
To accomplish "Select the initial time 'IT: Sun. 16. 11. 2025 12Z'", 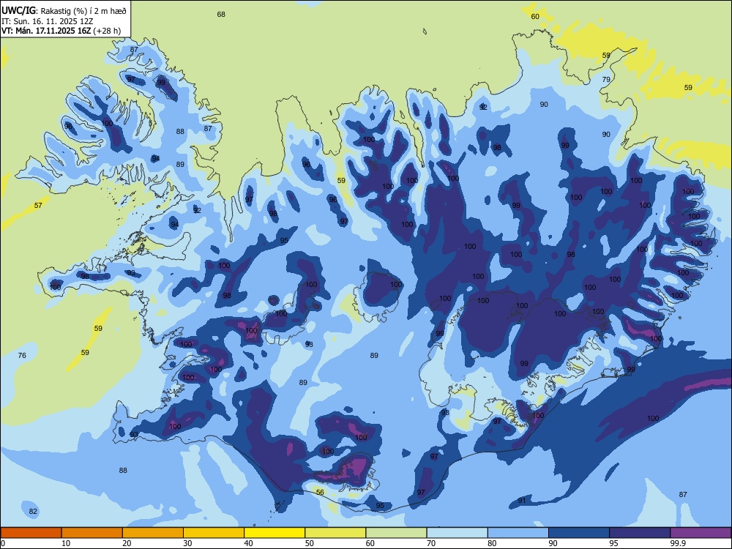I will tap(47, 21).
